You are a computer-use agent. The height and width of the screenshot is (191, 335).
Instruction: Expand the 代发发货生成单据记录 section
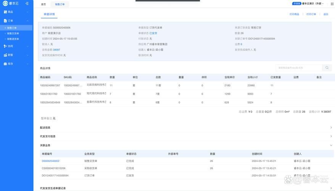[x=331, y=188]
